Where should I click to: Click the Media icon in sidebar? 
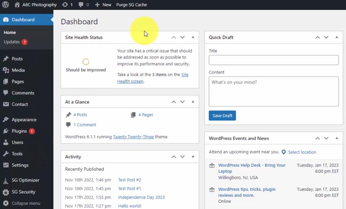click(6, 70)
